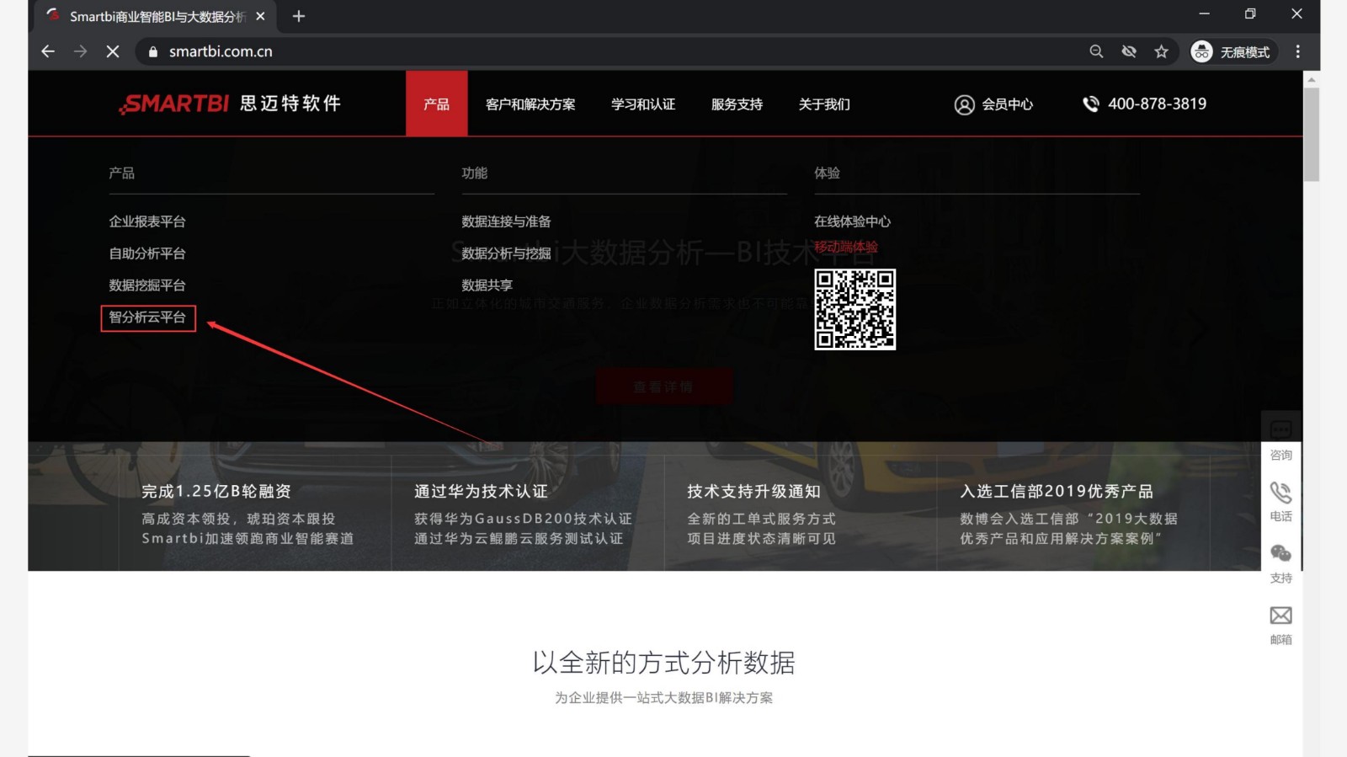Stop page loading with the X button
Image resolution: width=1347 pixels, height=757 pixels.
[113, 51]
